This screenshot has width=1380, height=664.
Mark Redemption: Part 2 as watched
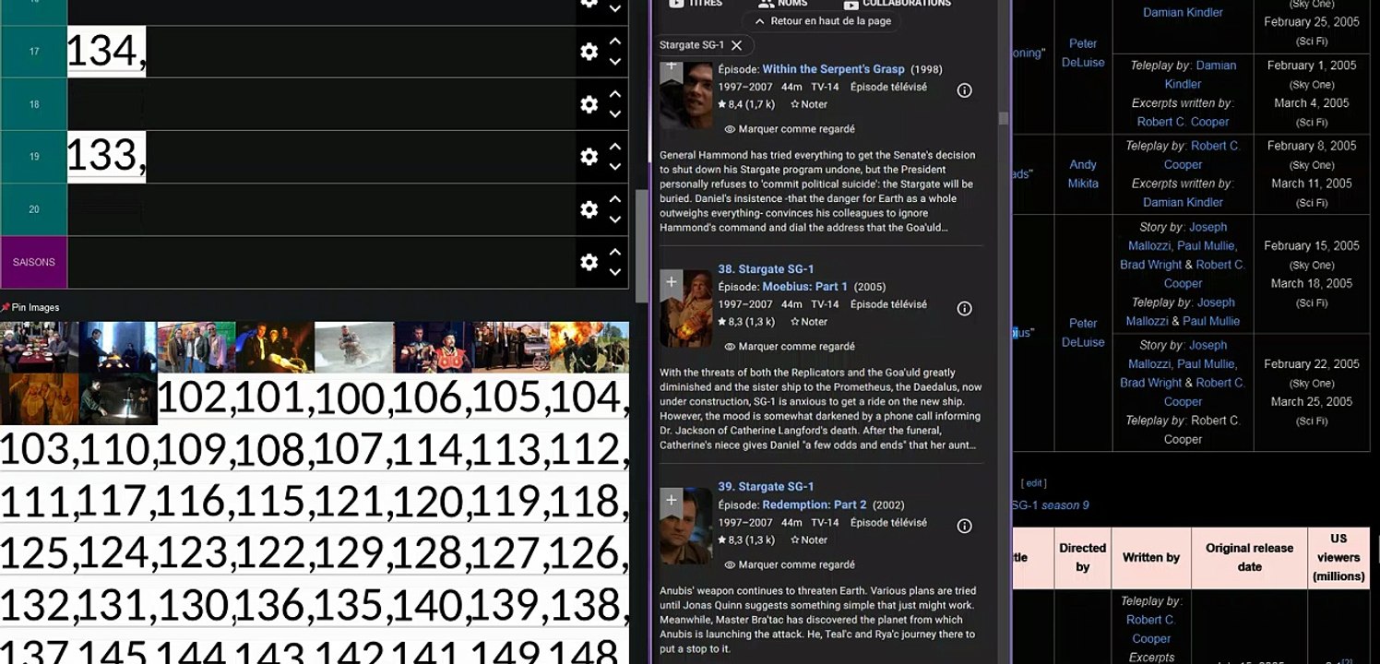[790, 564]
